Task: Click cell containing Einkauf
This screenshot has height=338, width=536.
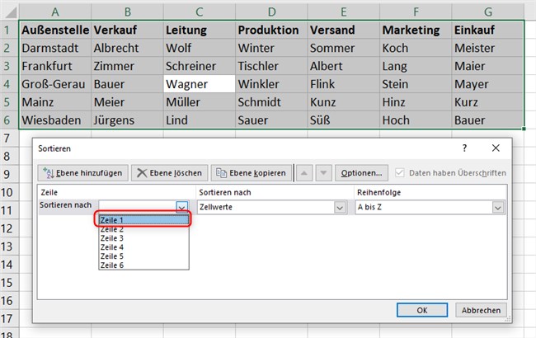Action: coord(488,30)
